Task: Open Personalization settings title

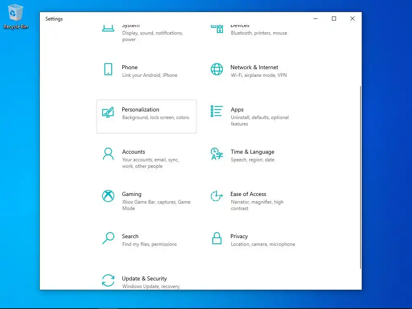Action: pos(140,109)
